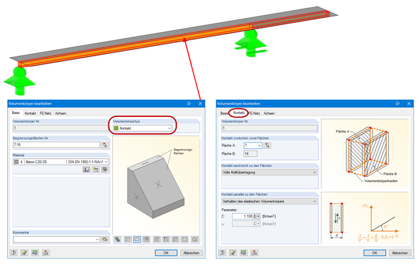Open the units and decimals icon in the Basis dialog
Image resolution: width=420 pixels, height=264 pixels.
pos(35,252)
